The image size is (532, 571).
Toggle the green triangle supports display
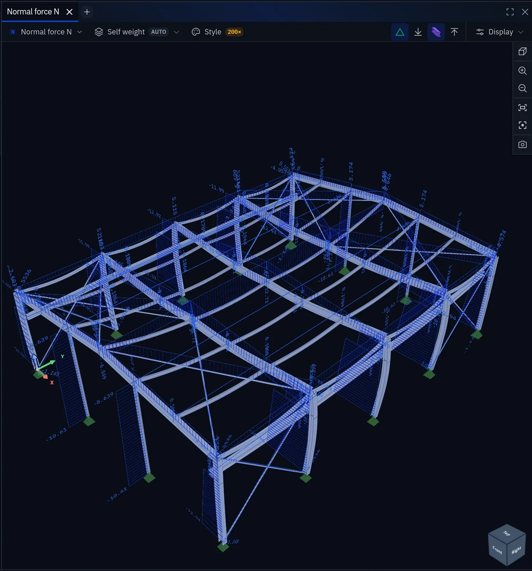pyautogui.click(x=400, y=32)
